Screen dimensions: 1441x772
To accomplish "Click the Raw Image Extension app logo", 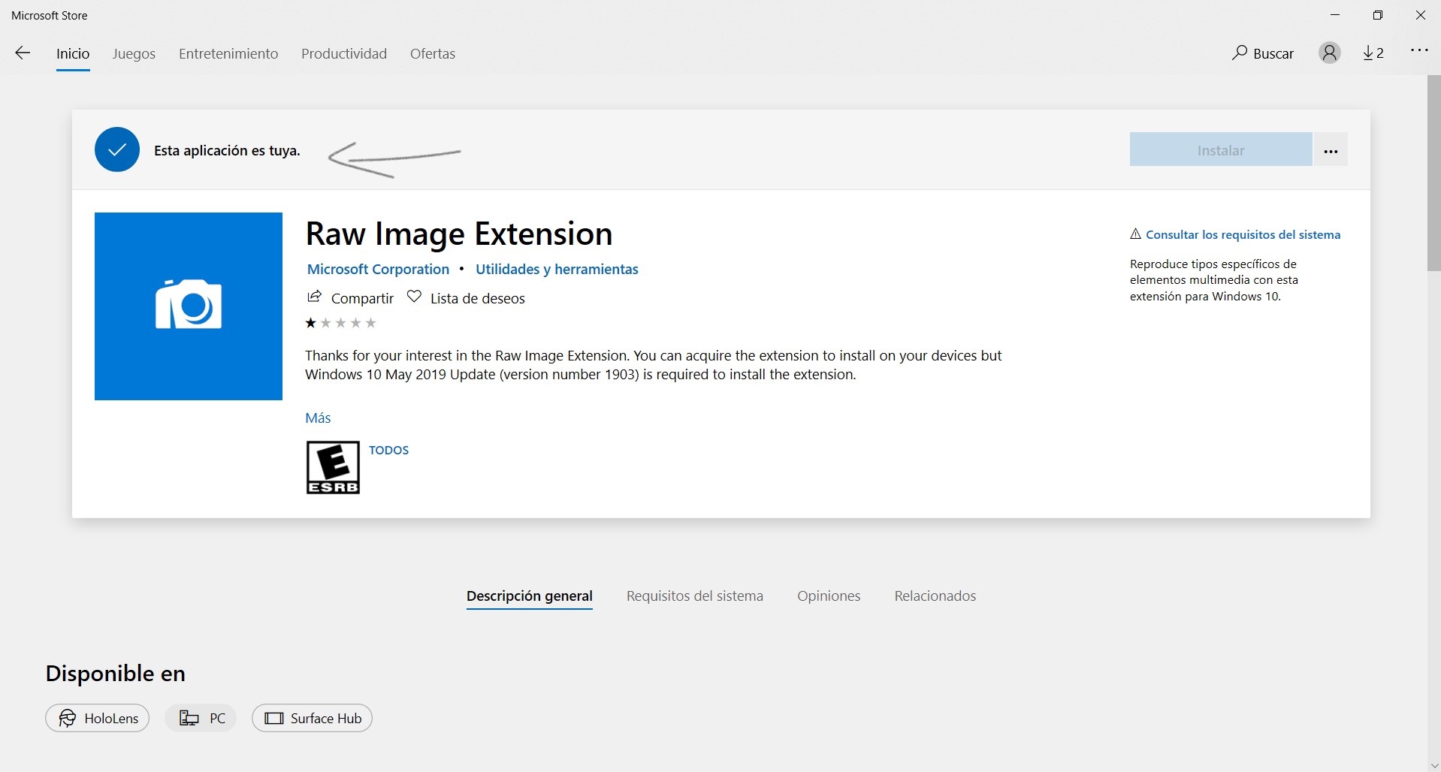I will (x=189, y=306).
